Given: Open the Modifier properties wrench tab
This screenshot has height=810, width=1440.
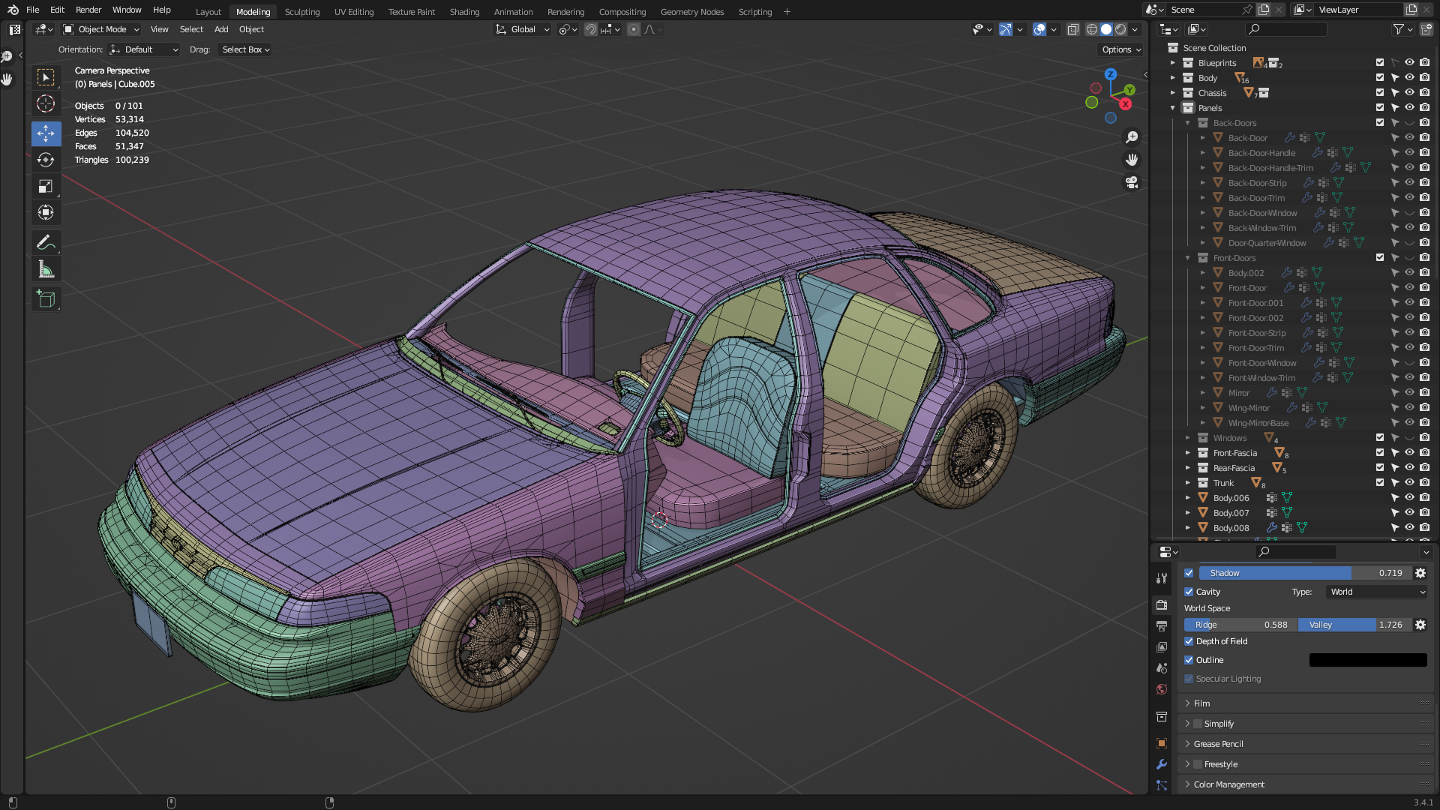Looking at the screenshot, I should click(1162, 764).
